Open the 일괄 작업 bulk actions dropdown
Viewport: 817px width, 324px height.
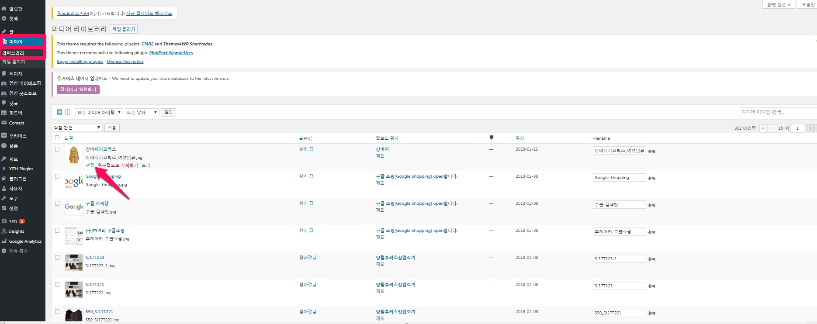point(77,128)
